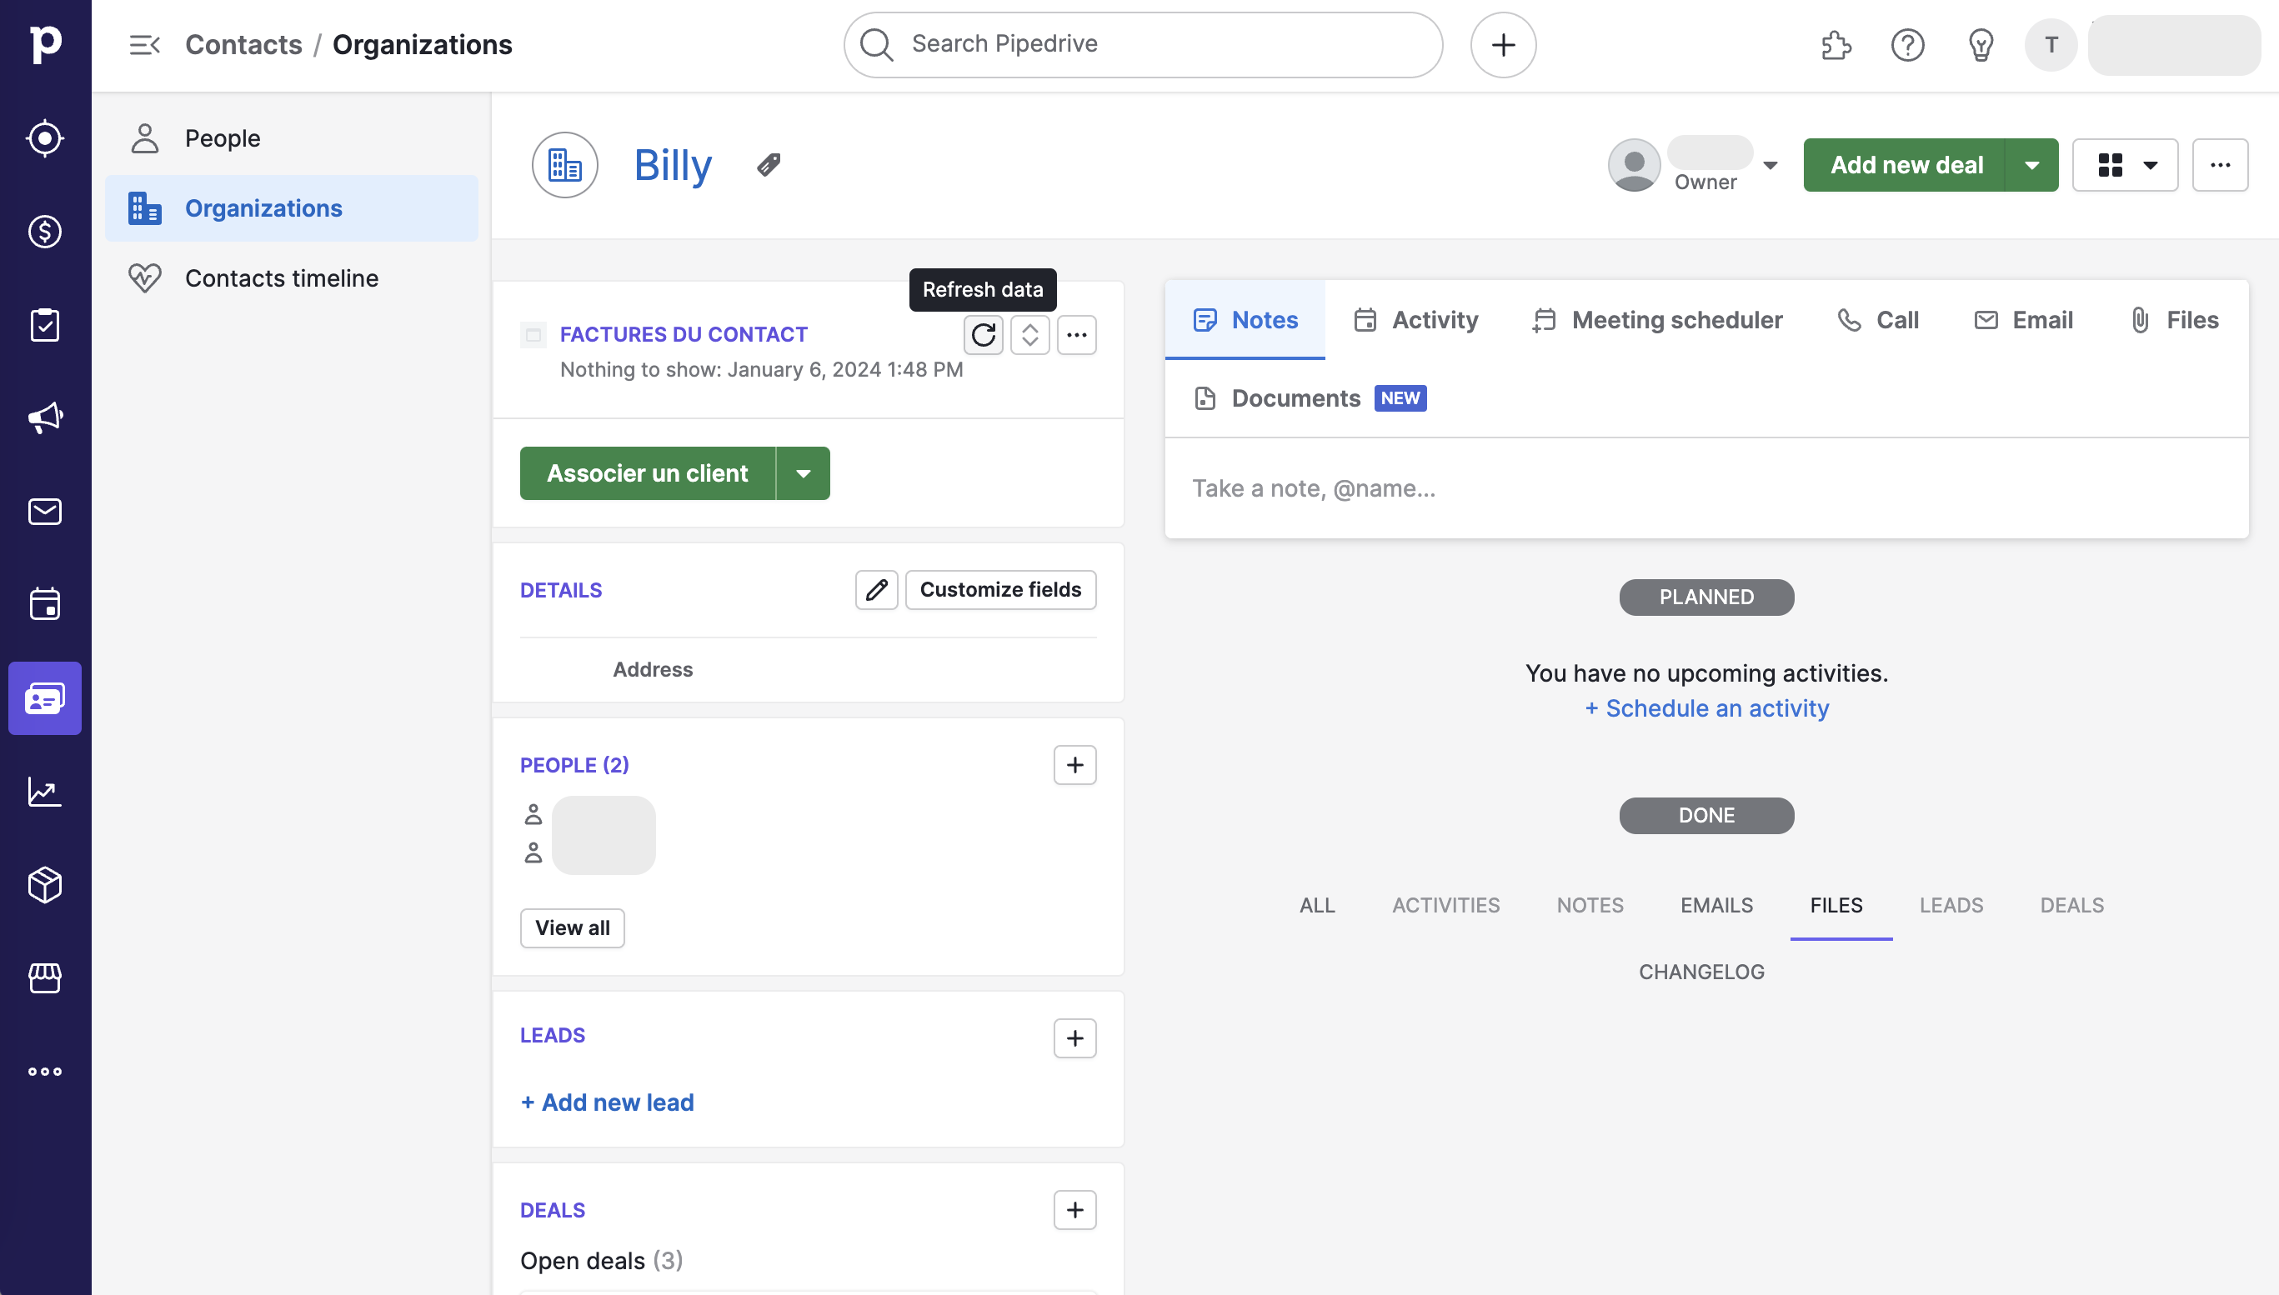Click the pencil edit icon in Details

(876, 590)
